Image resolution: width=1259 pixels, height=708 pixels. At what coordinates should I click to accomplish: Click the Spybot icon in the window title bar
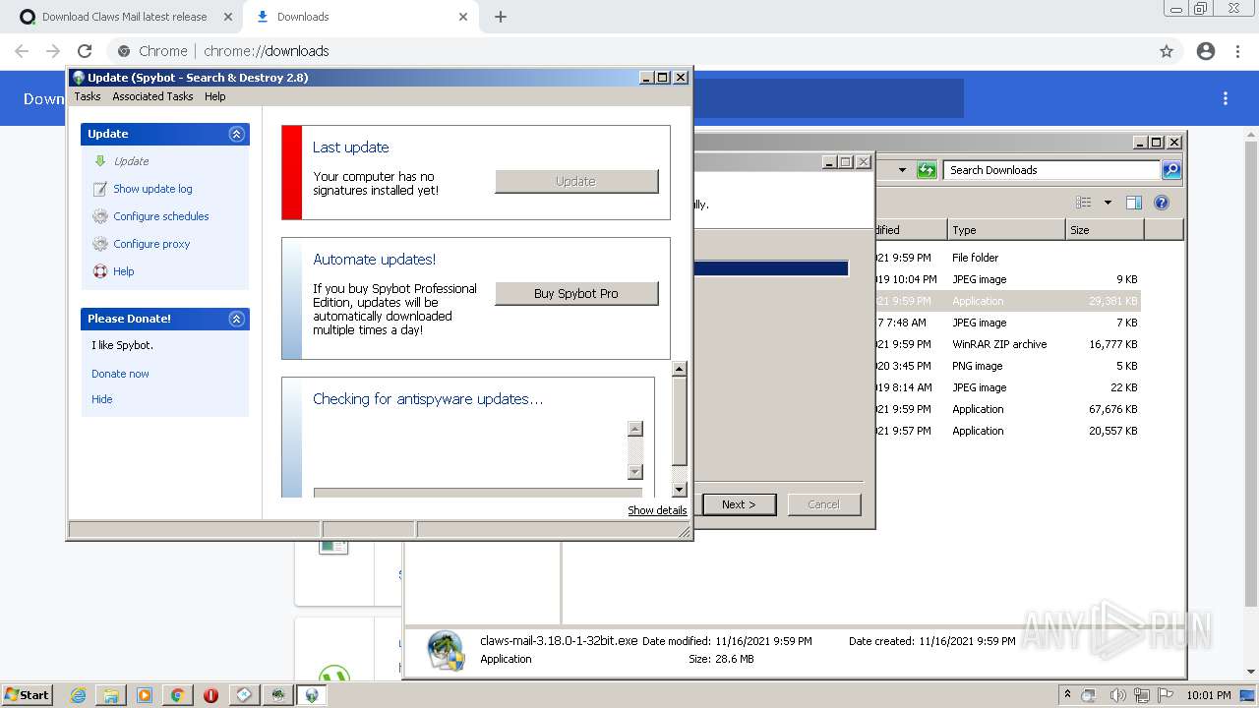tap(79, 78)
